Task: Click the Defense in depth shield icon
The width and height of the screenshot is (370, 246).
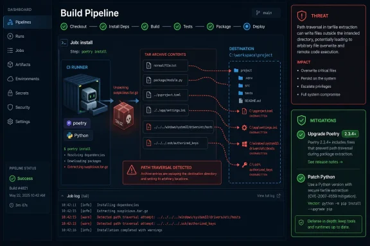Action: 301,223
